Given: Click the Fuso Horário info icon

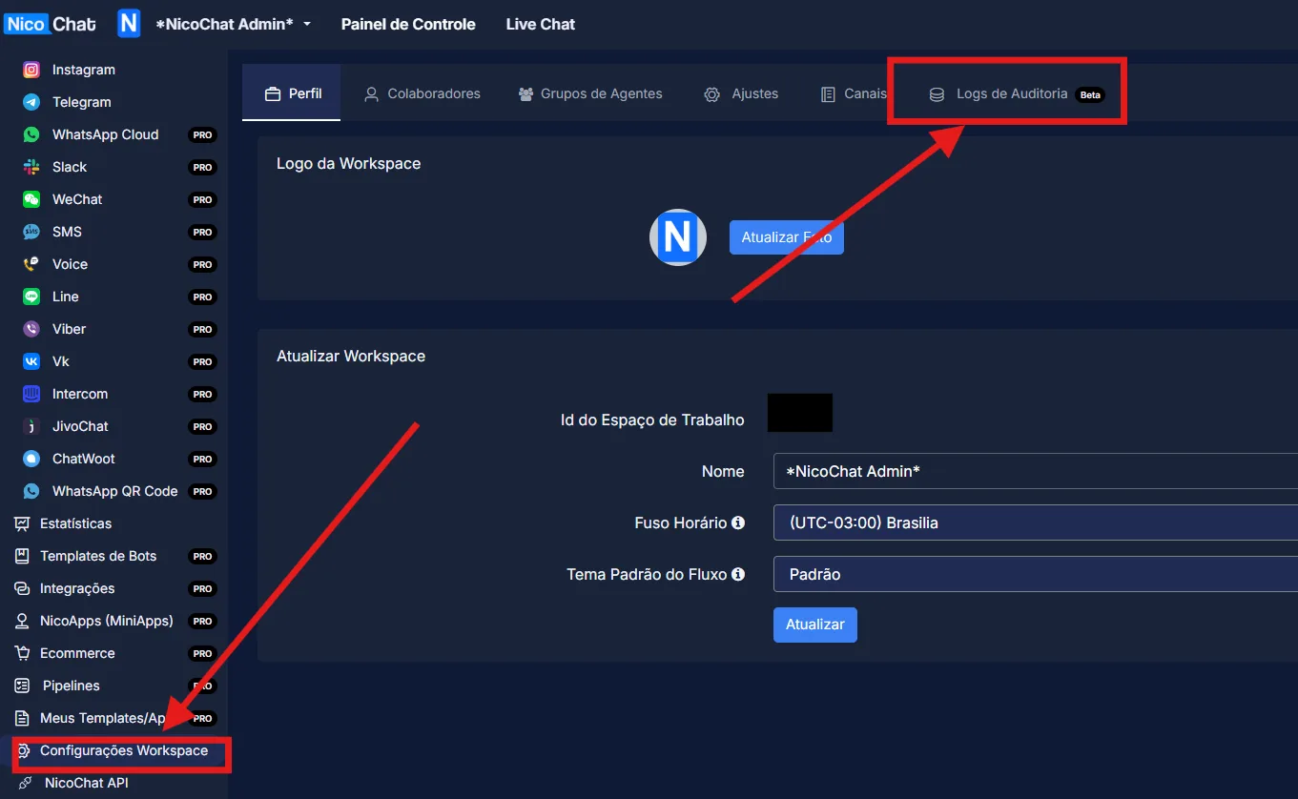Looking at the screenshot, I should [737, 522].
